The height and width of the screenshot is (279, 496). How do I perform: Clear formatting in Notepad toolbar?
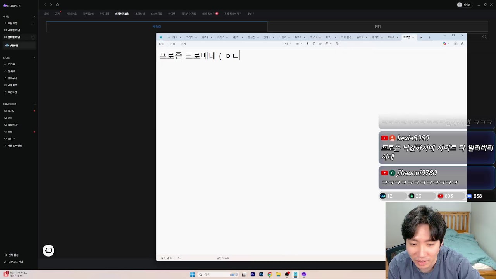coord(337,44)
